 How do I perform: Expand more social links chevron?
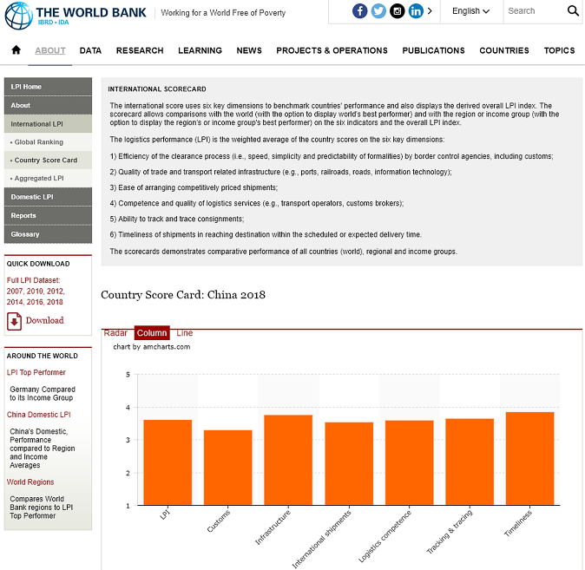click(x=431, y=11)
